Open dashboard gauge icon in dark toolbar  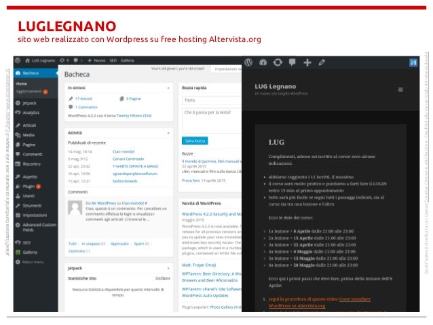(263, 62)
